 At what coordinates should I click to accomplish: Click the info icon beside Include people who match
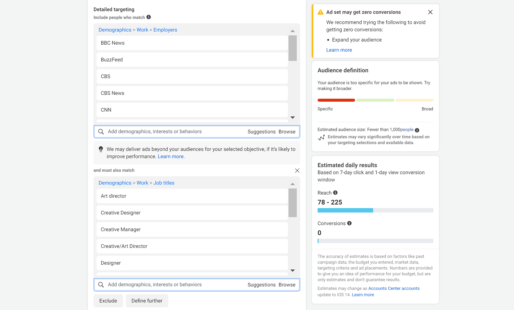click(x=148, y=17)
